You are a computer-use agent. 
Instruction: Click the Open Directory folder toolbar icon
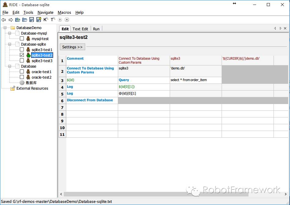tap(25, 20)
